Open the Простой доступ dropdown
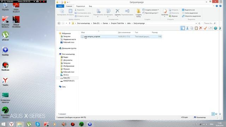This screenshot has height=127, width=226. (150, 13)
